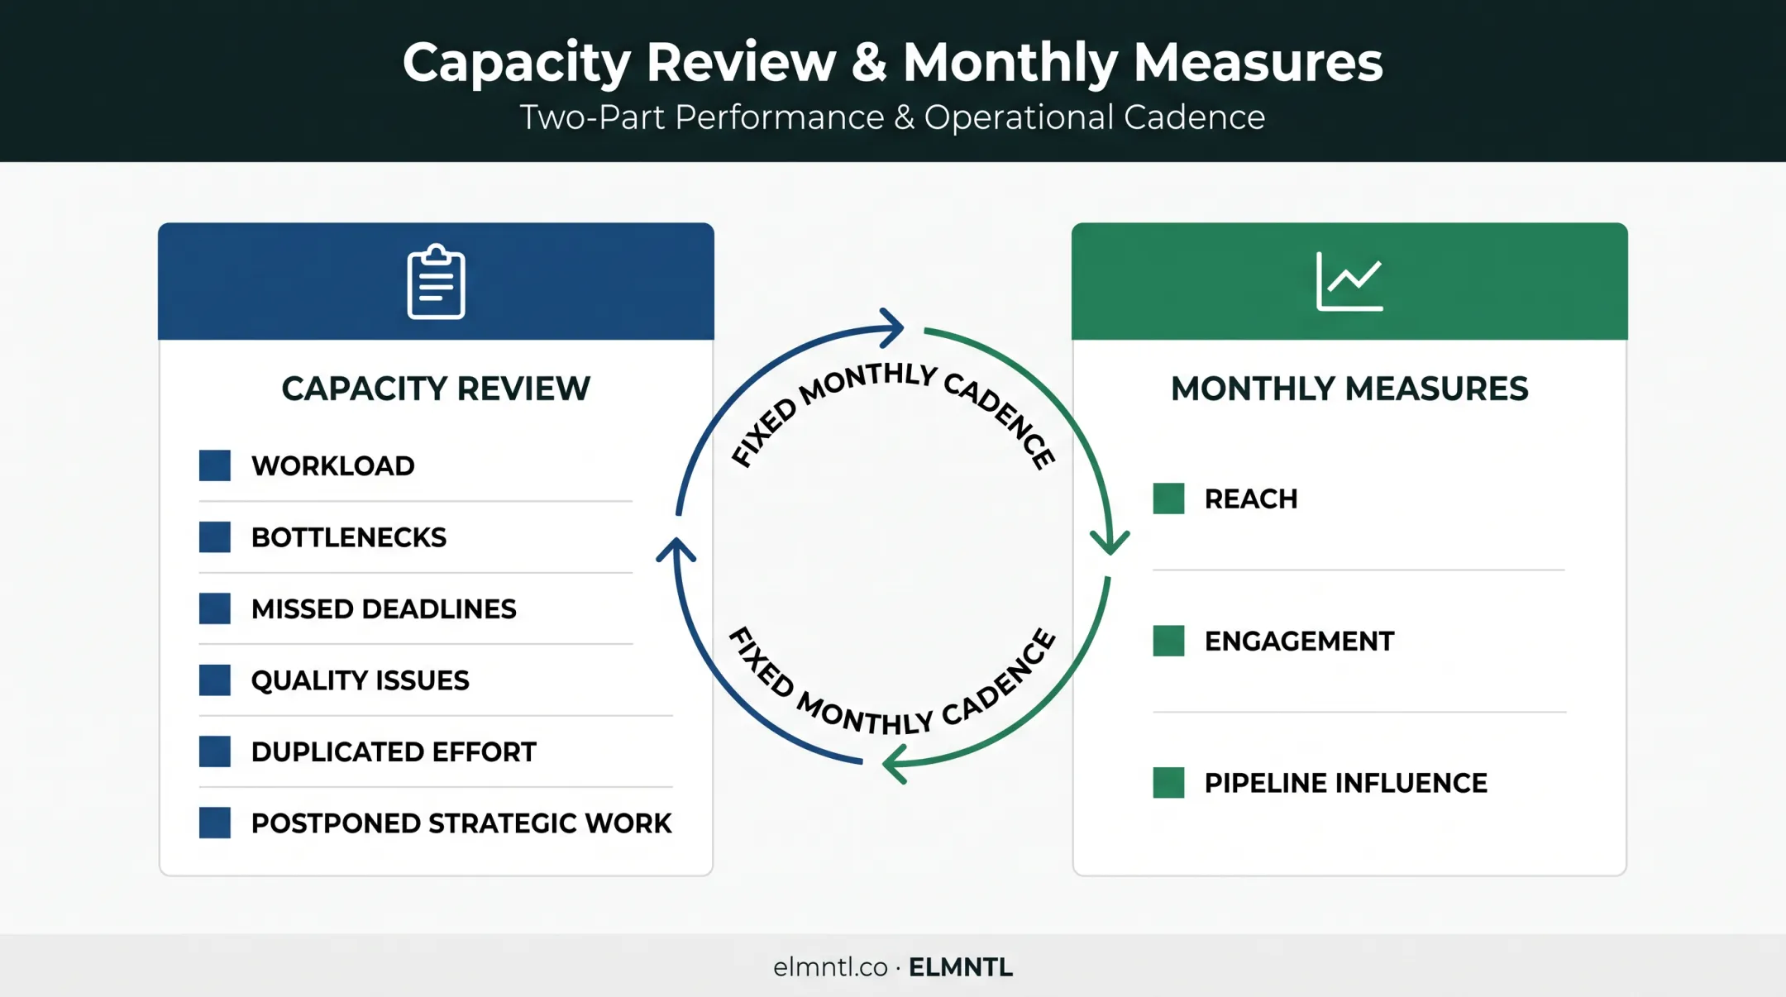Click the blue square beside MISSED DEADLINES
Screen dimensions: 1786x997
pos(215,608)
